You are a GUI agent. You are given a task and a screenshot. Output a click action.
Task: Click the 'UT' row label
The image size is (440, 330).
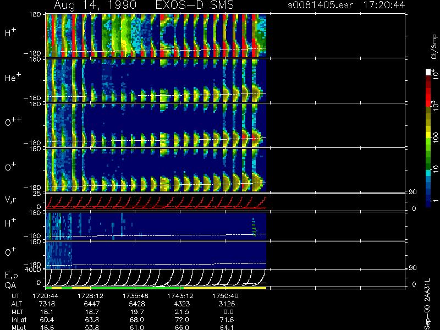tap(15, 296)
